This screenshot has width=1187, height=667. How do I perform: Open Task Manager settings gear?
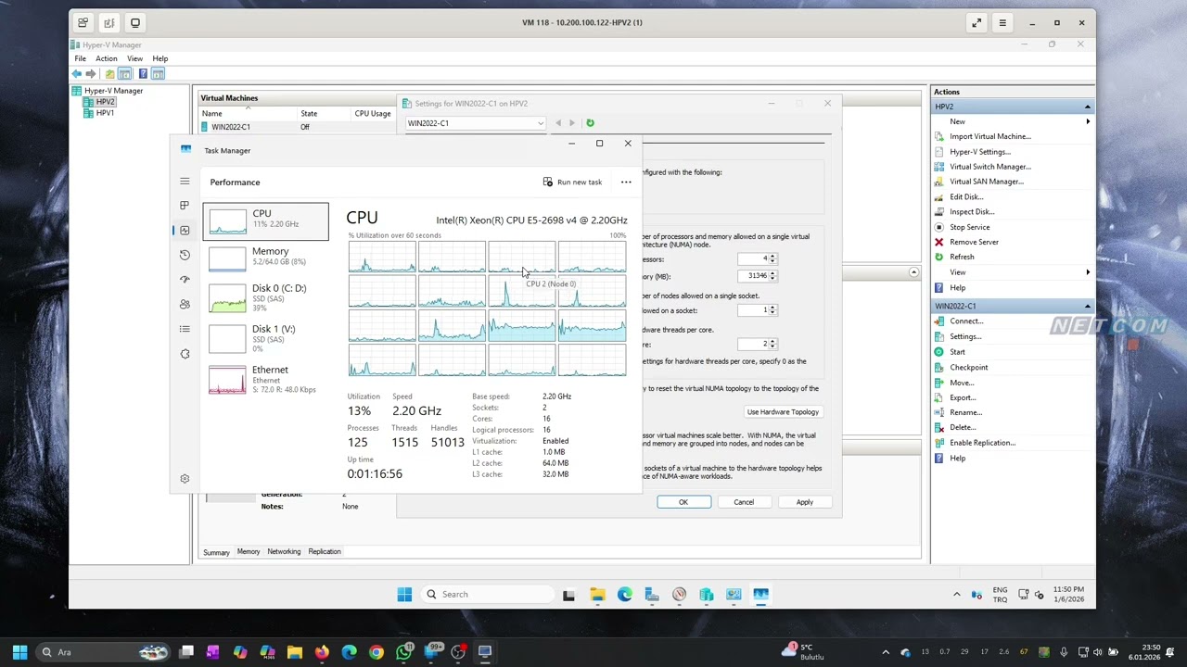(185, 479)
